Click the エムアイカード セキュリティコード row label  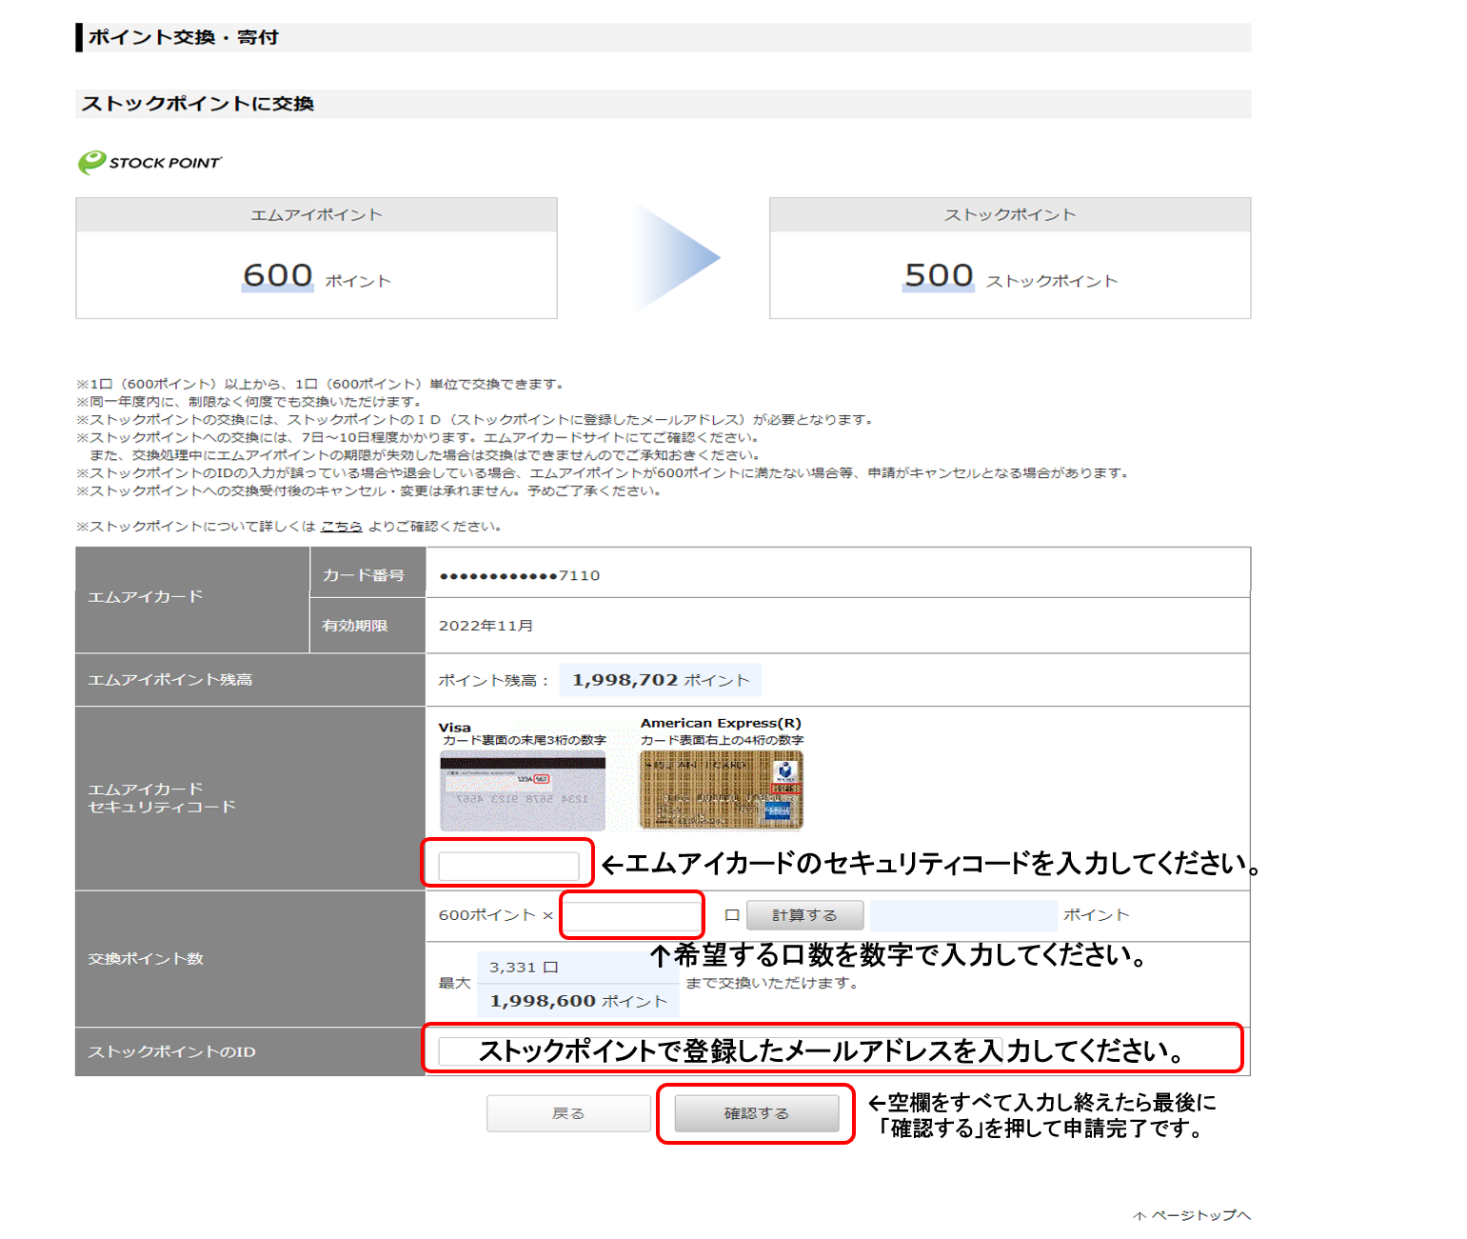250,798
